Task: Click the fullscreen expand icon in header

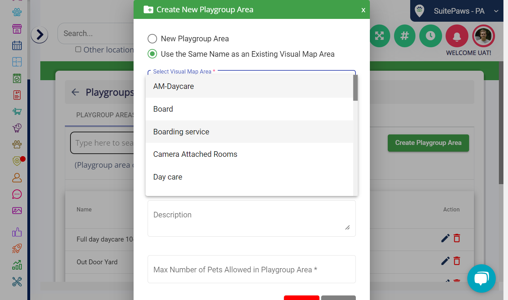Action: point(380,36)
